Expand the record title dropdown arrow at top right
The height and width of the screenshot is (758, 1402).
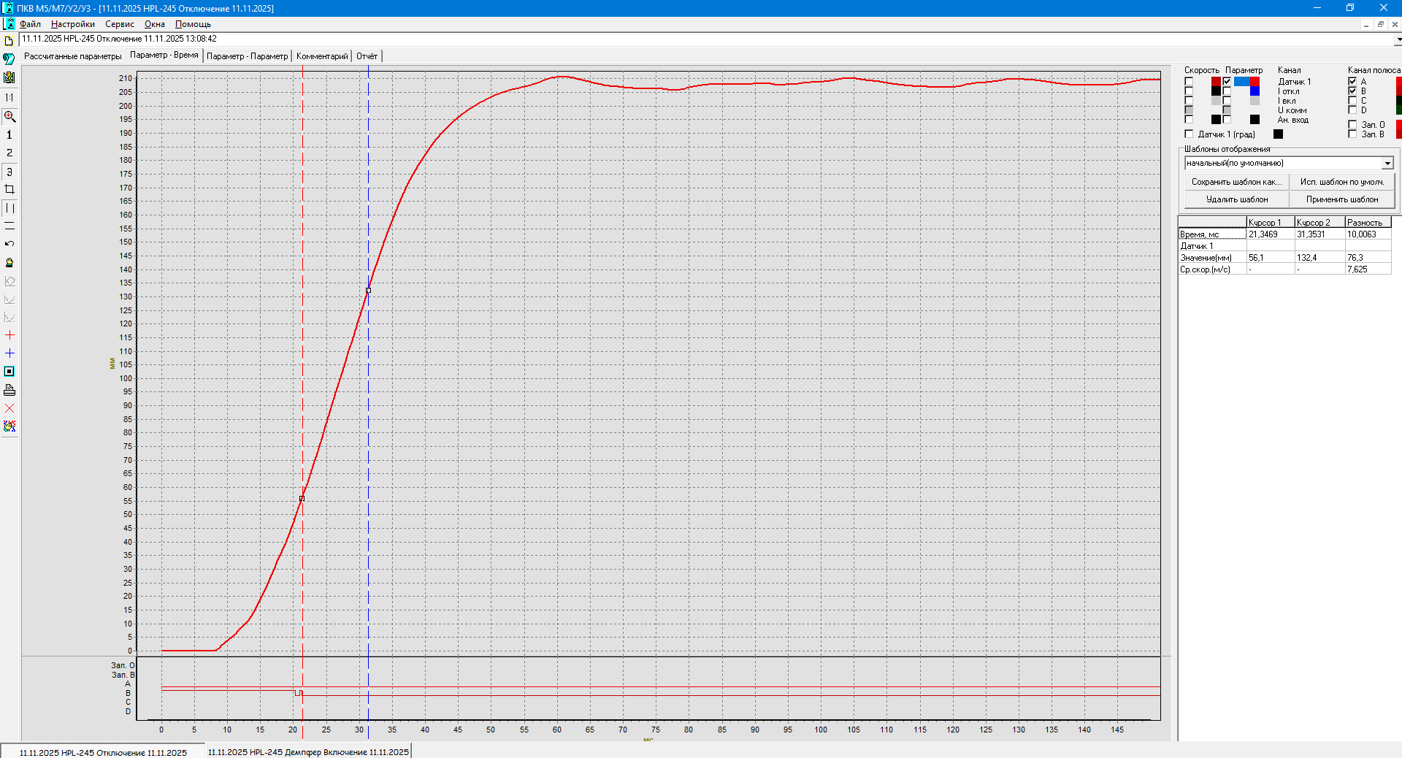(x=1398, y=39)
